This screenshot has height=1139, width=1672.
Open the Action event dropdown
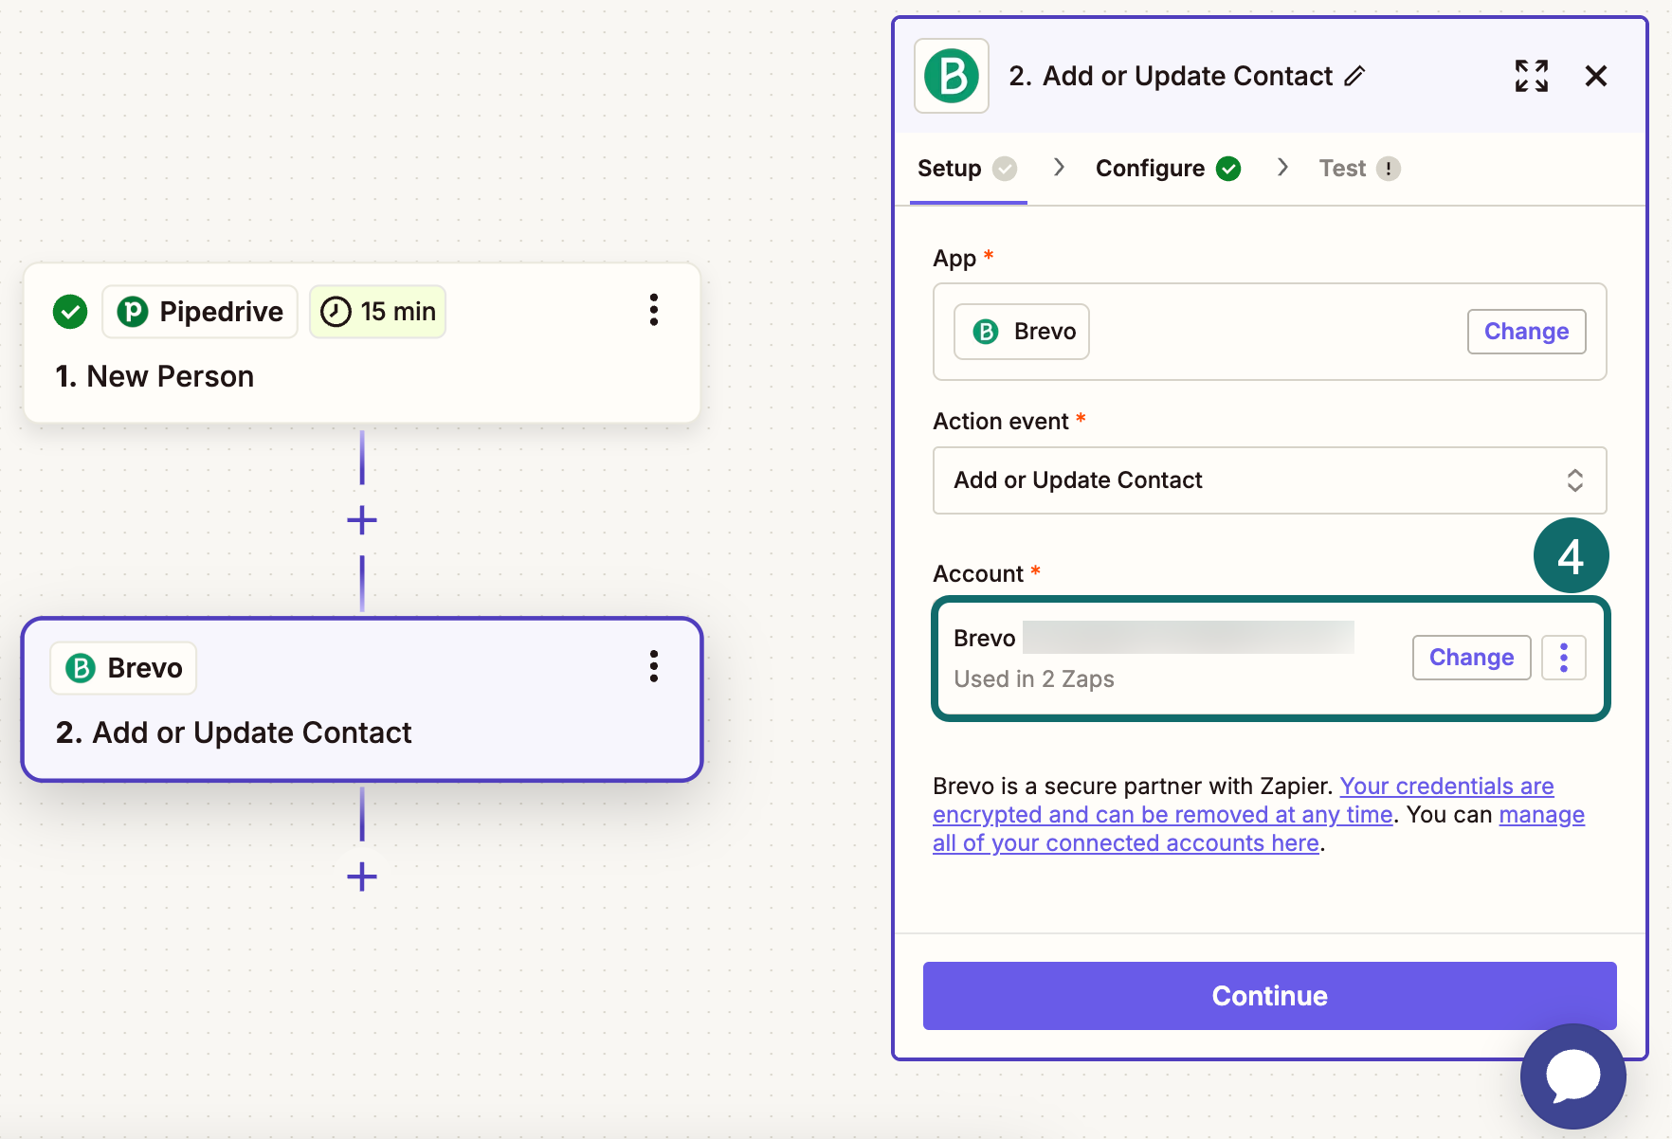point(1270,480)
